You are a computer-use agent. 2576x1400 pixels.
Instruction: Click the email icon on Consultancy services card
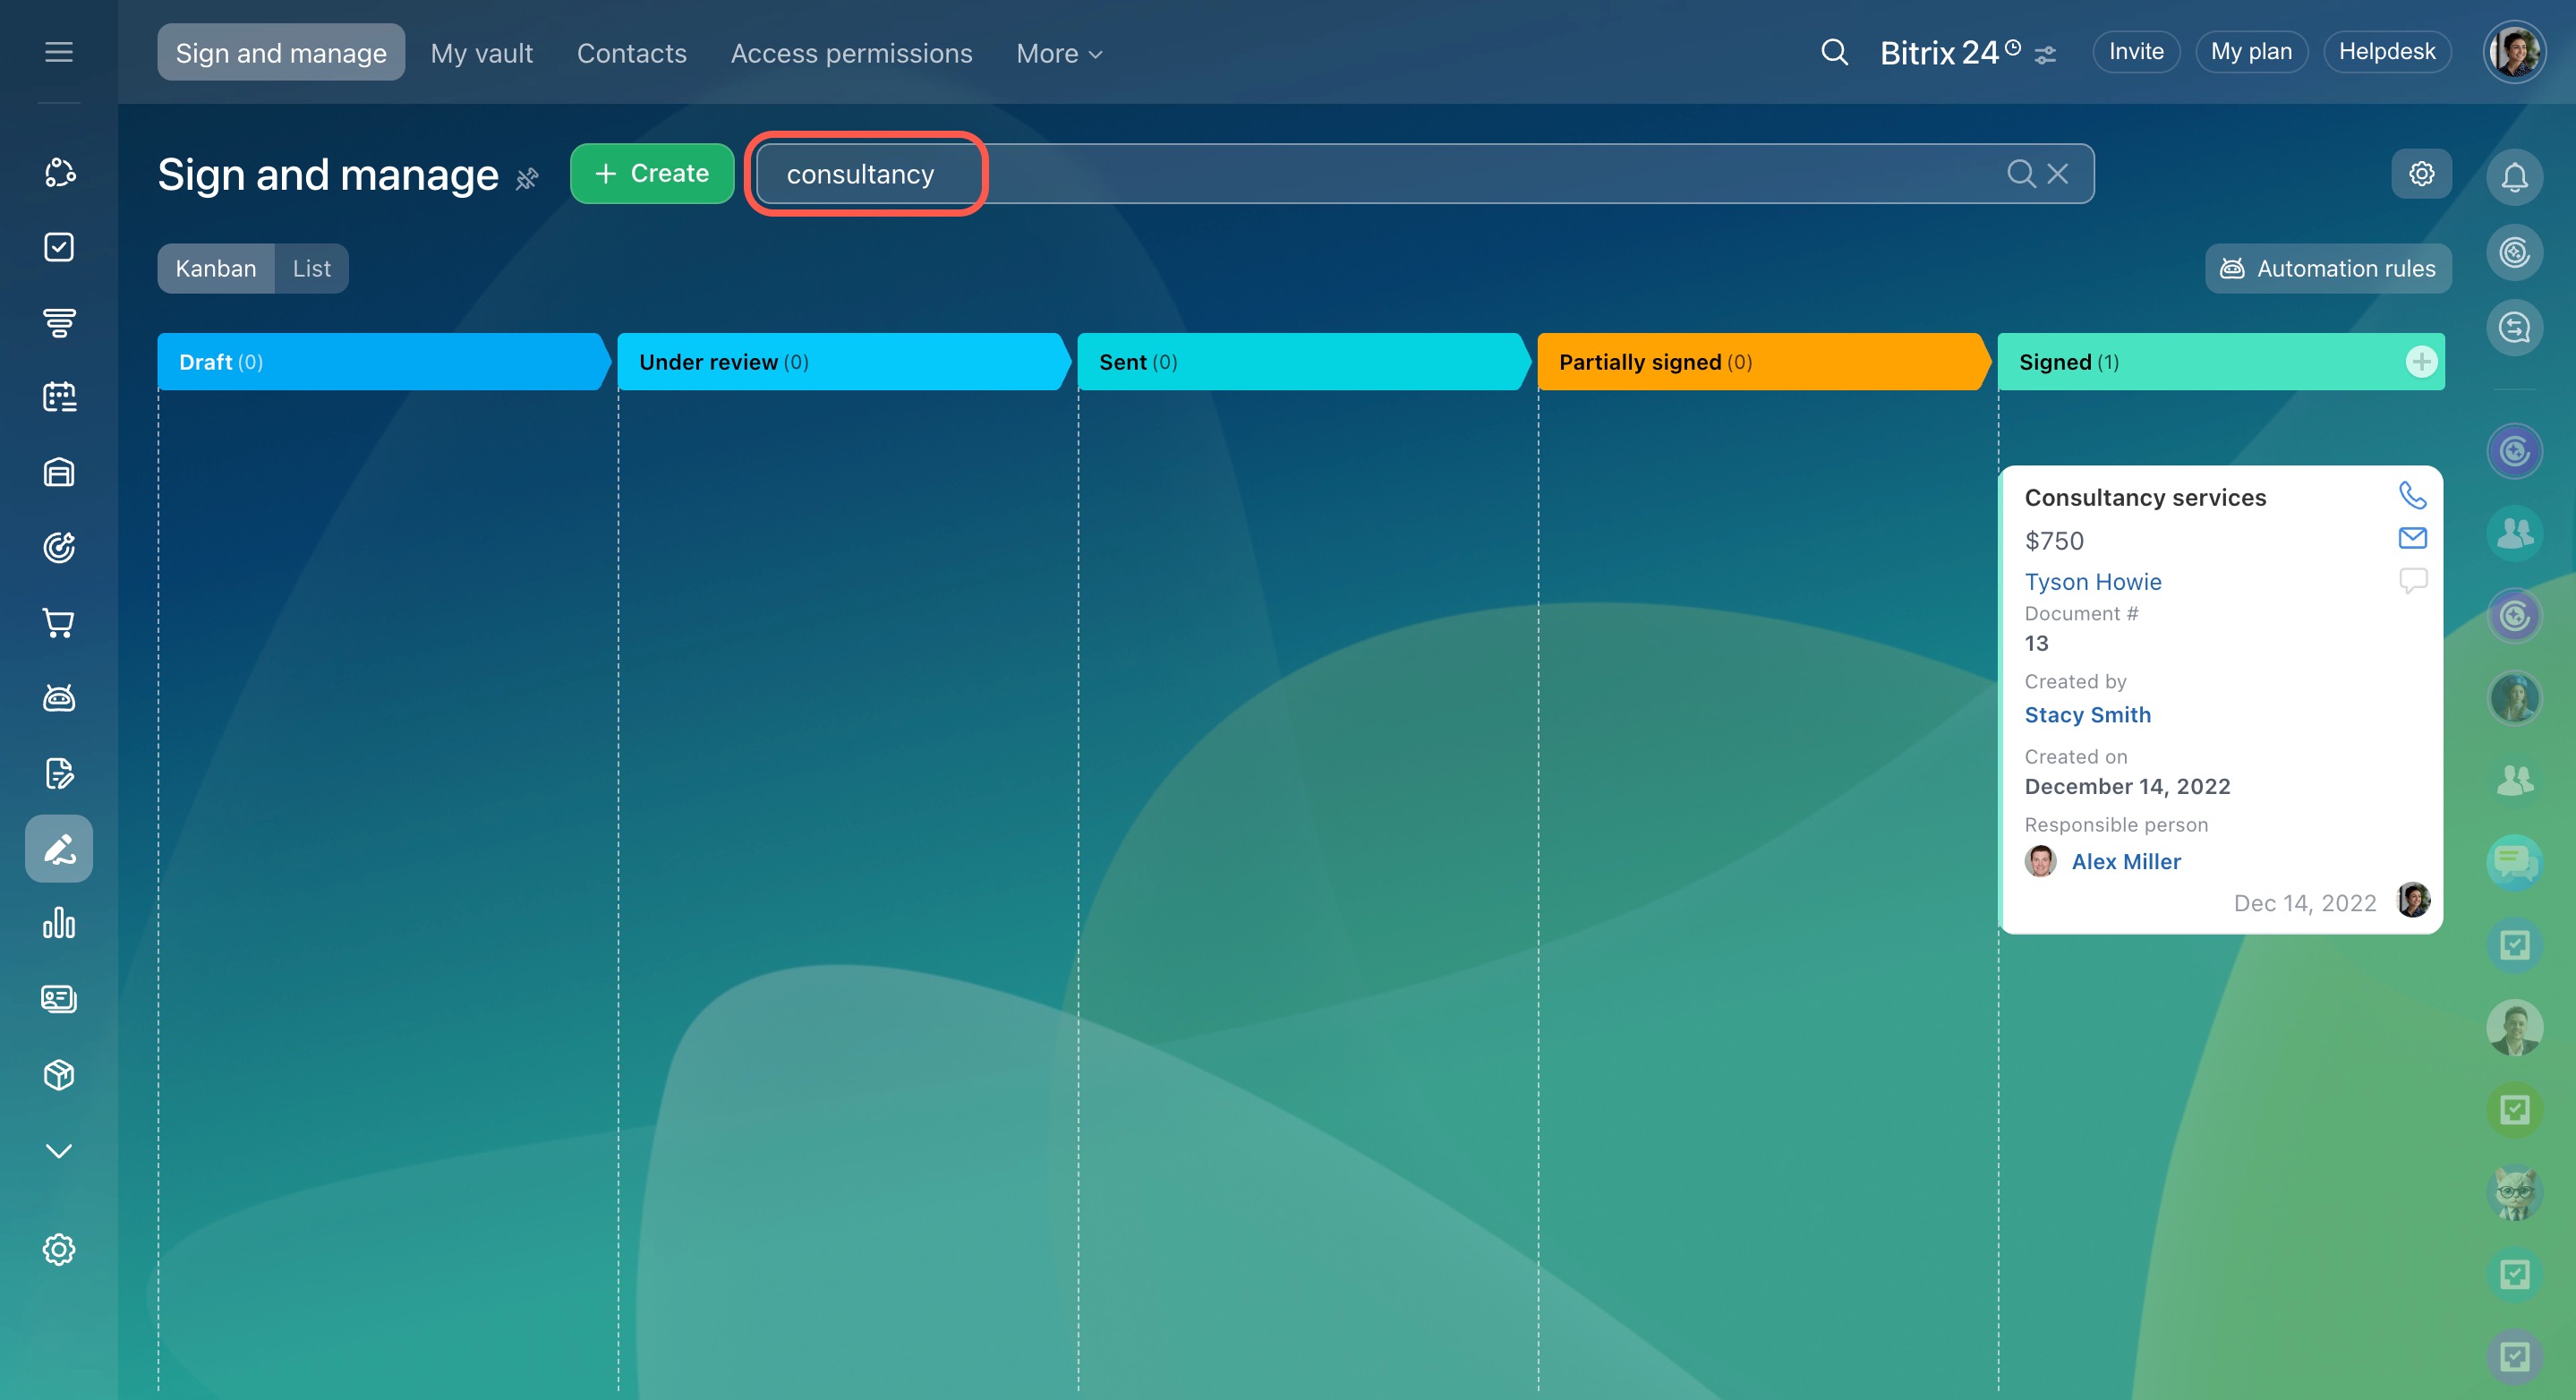(x=2413, y=538)
